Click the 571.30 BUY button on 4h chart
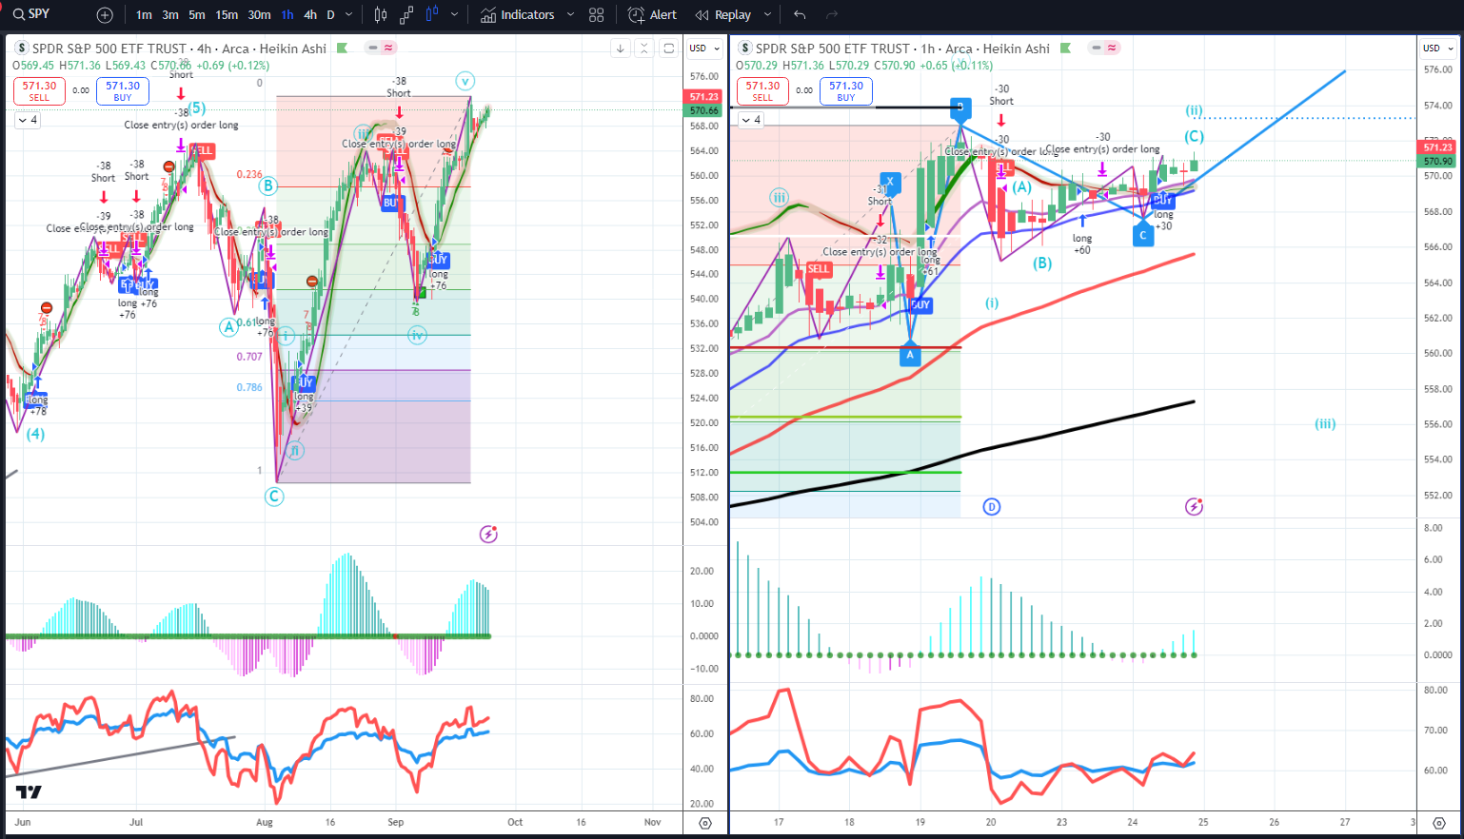This screenshot has height=839, width=1464. (x=123, y=90)
